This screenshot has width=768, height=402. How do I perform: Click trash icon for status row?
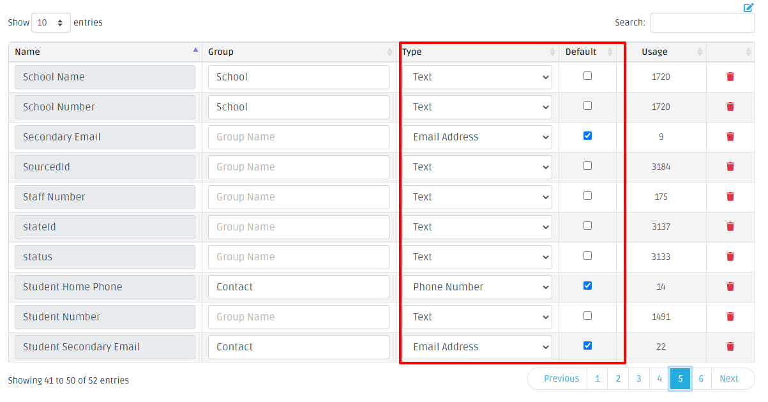pyautogui.click(x=730, y=257)
